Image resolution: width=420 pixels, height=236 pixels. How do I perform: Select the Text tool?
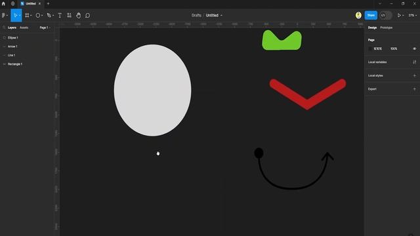60,16
